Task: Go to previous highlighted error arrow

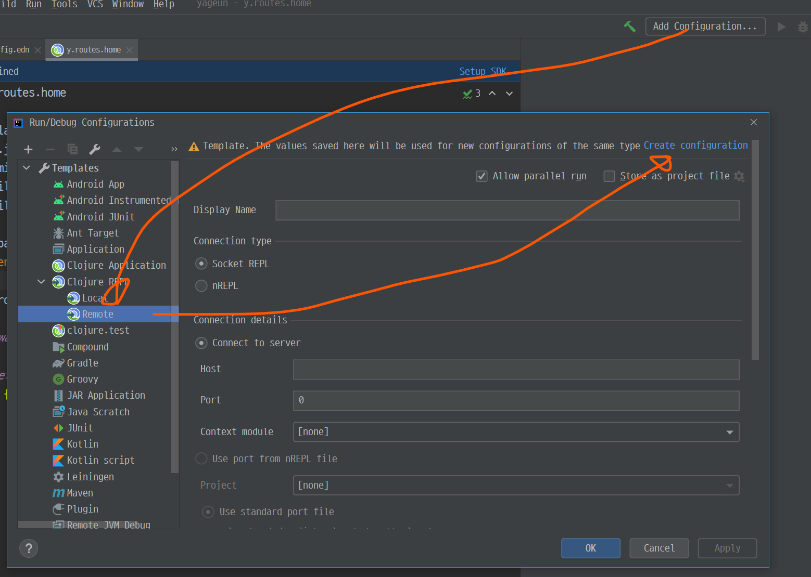Action: click(x=492, y=94)
